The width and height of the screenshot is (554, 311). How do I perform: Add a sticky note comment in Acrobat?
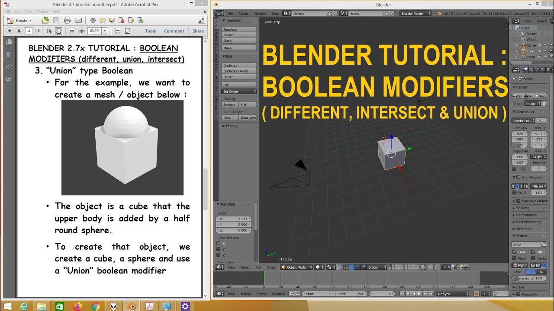pos(103,20)
